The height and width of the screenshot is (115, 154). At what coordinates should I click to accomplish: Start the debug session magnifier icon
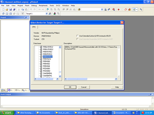(114, 9)
